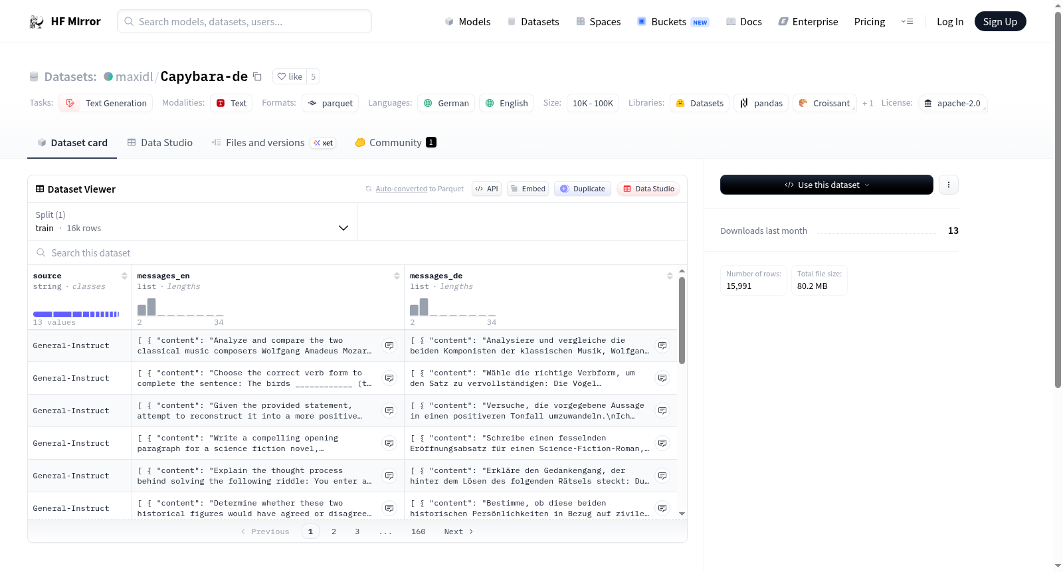The height and width of the screenshot is (572, 1063).
Task: Select the parquet format tag
Action: pos(330,103)
